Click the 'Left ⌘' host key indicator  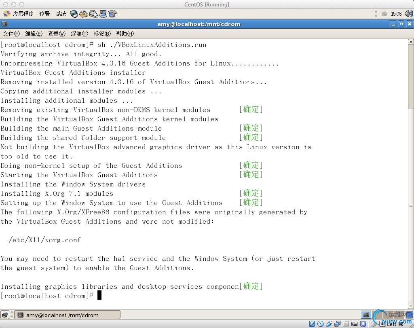tap(395, 324)
